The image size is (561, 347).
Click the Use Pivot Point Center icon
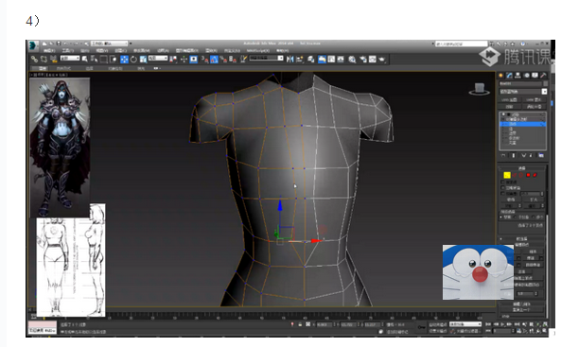pyautogui.click(x=173, y=59)
